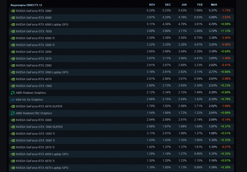Click the +1.12% change for GTX 1650

(225, 31)
